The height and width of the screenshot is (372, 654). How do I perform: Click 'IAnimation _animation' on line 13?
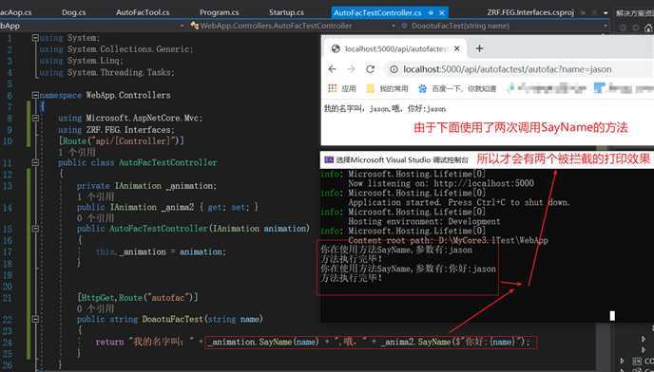click(166, 186)
